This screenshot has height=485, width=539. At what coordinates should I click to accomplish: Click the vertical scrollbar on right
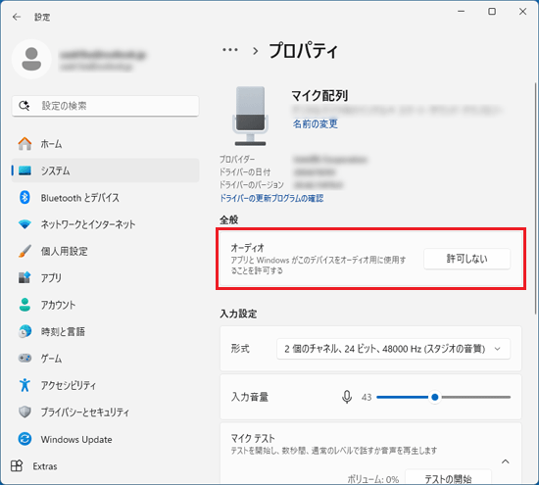tap(535, 198)
